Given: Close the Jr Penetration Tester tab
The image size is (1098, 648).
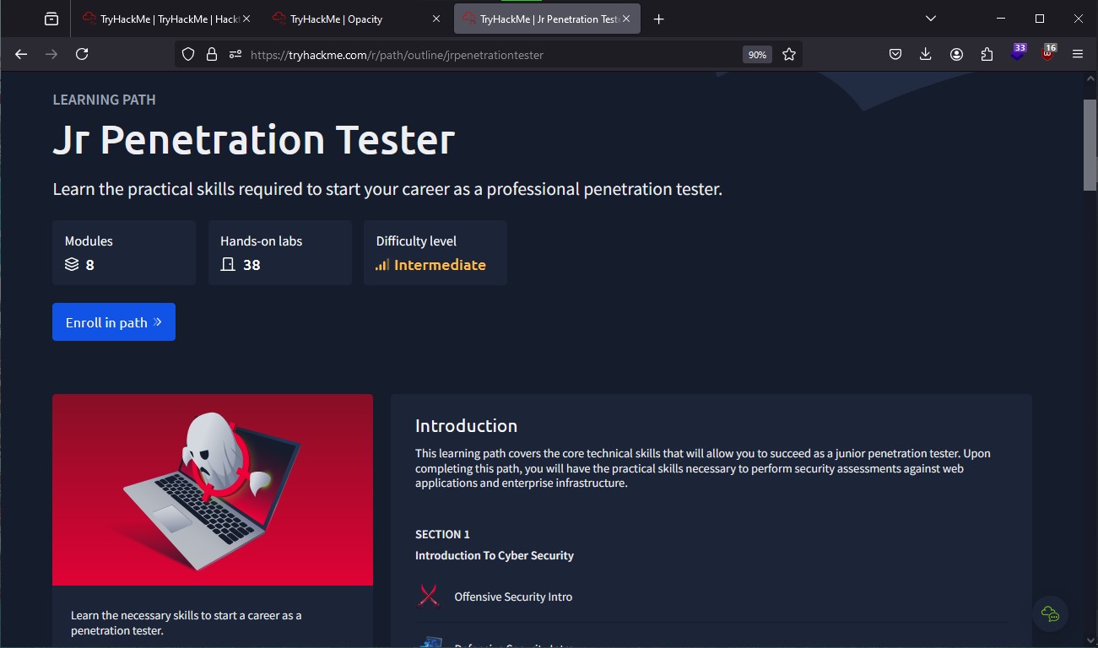Looking at the screenshot, I should click(626, 19).
